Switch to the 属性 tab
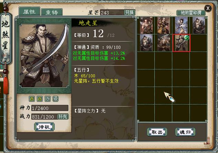 [x=29, y=12]
